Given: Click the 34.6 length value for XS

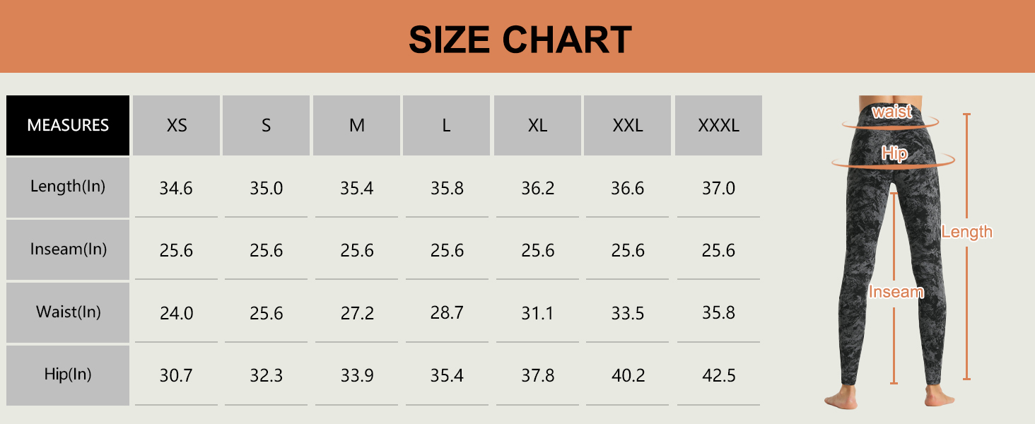Looking at the screenshot, I should click(176, 189).
